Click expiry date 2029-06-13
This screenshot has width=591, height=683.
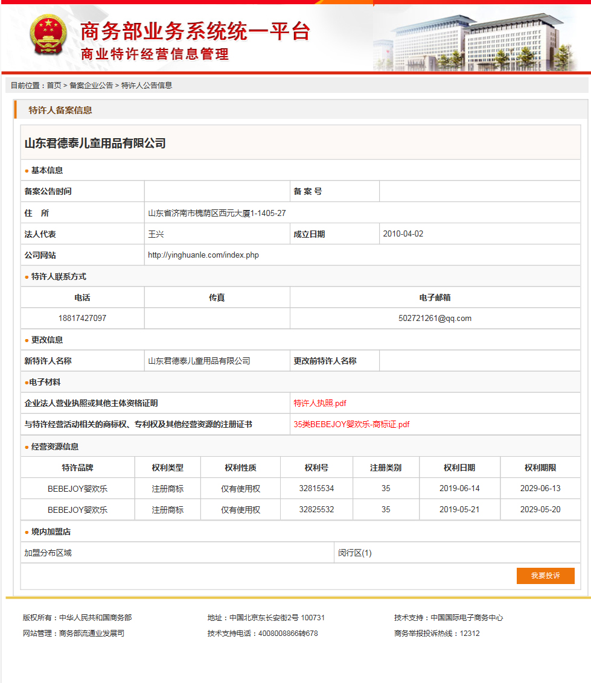click(540, 488)
